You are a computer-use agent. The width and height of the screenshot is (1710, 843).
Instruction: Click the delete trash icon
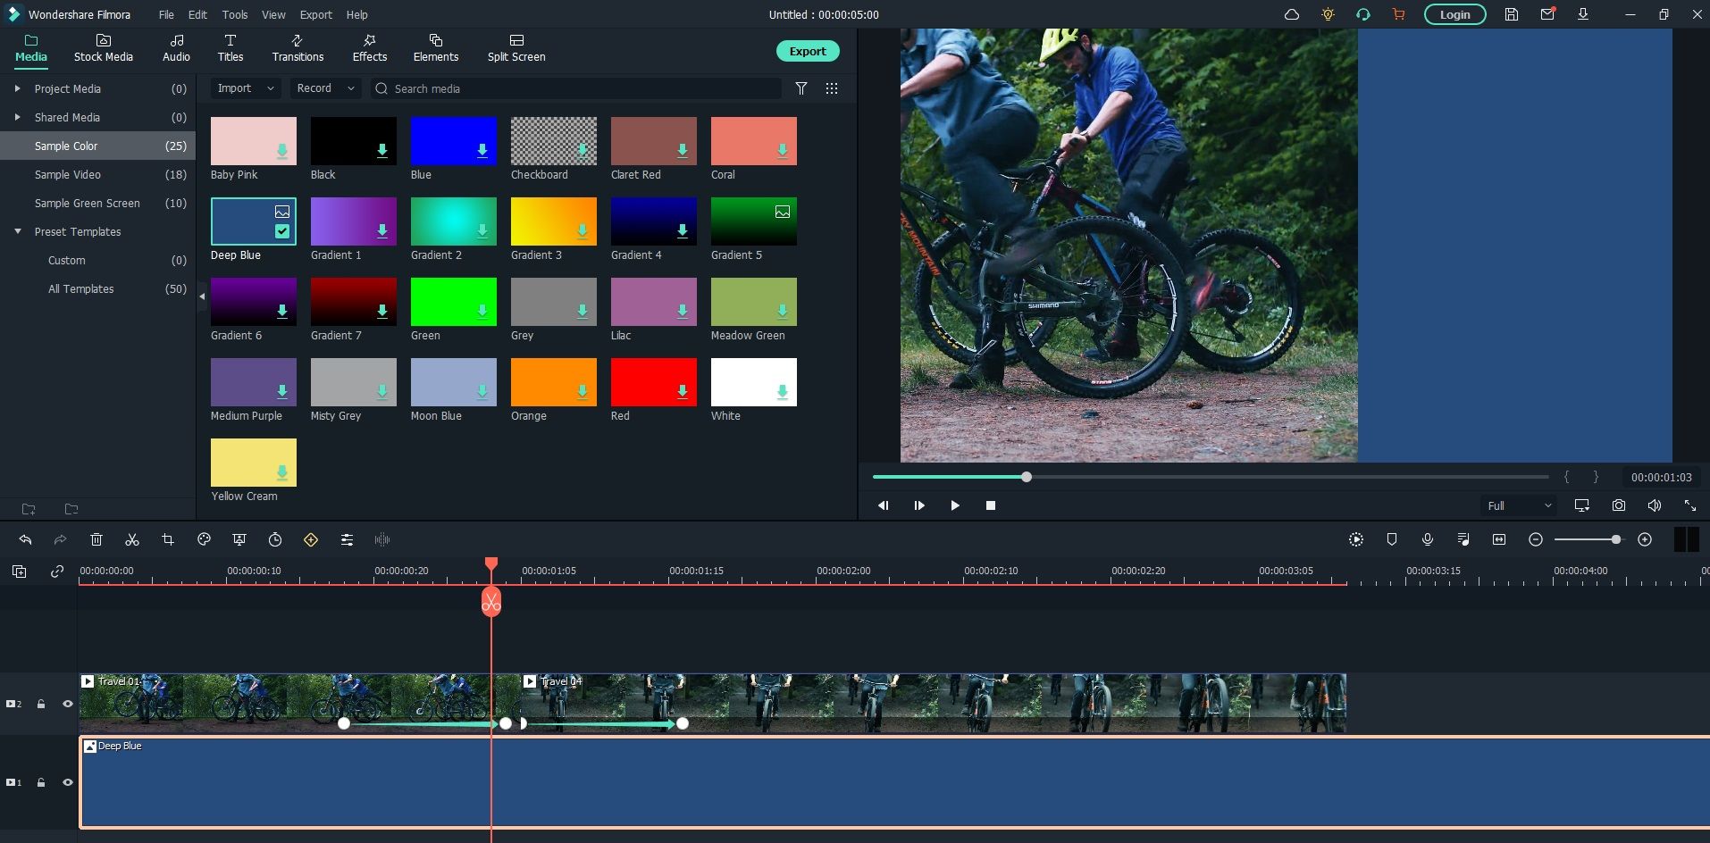pos(96,539)
